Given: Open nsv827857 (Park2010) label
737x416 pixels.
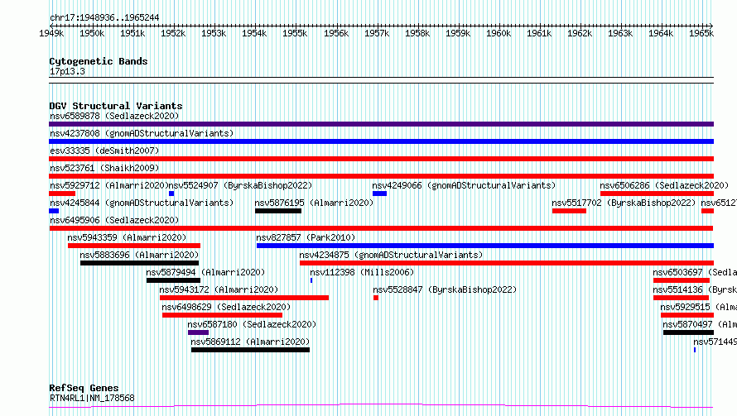Looking at the screenshot, I should (306, 237).
